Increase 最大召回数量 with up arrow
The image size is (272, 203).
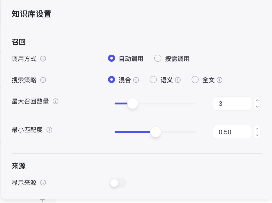click(x=257, y=100)
